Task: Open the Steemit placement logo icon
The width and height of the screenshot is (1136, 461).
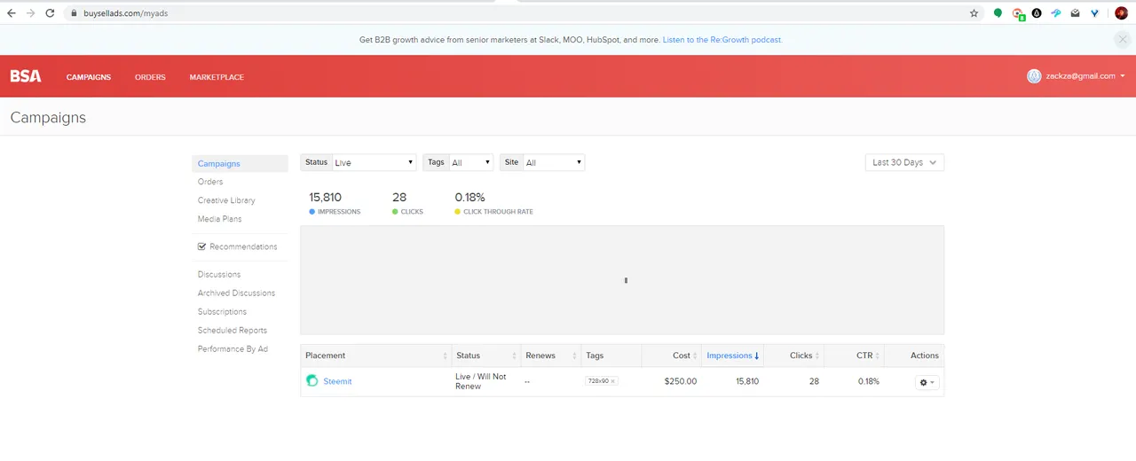Action: point(312,380)
